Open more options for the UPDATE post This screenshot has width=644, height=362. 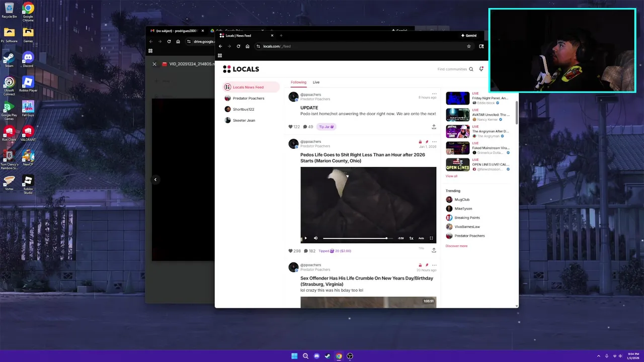click(434, 94)
